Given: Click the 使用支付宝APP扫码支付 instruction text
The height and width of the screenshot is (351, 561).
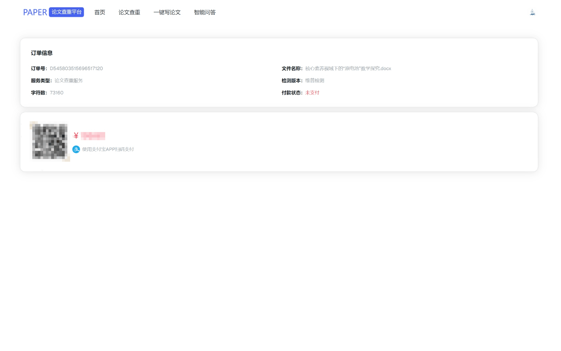Looking at the screenshot, I should pos(108,149).
